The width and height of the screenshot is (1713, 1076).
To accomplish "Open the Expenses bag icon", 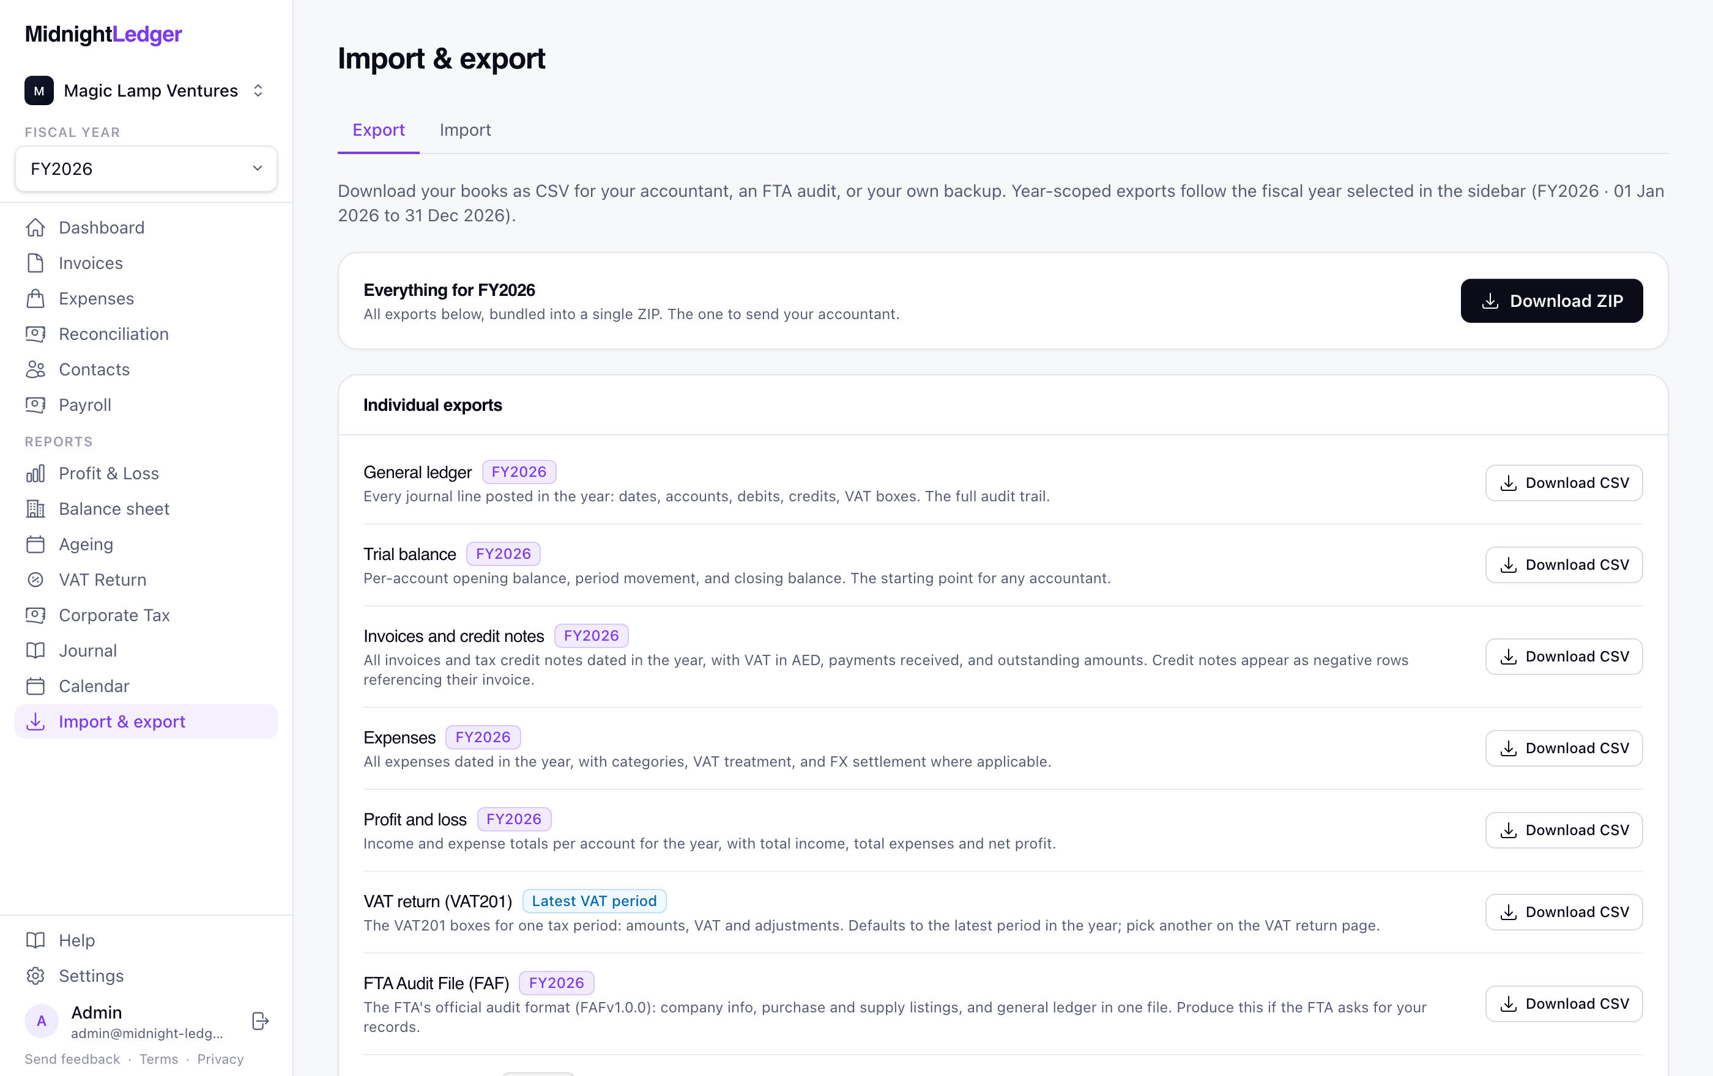I will (35, 298).
